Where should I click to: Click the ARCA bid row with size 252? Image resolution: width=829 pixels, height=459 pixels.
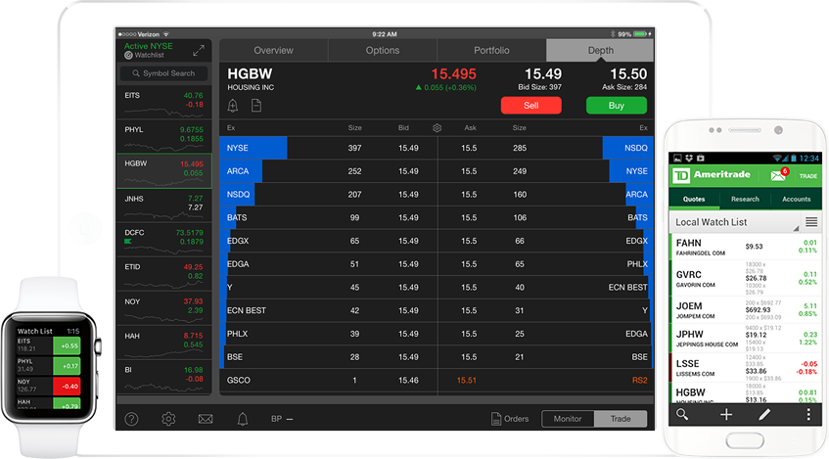[x=328, y=171]
